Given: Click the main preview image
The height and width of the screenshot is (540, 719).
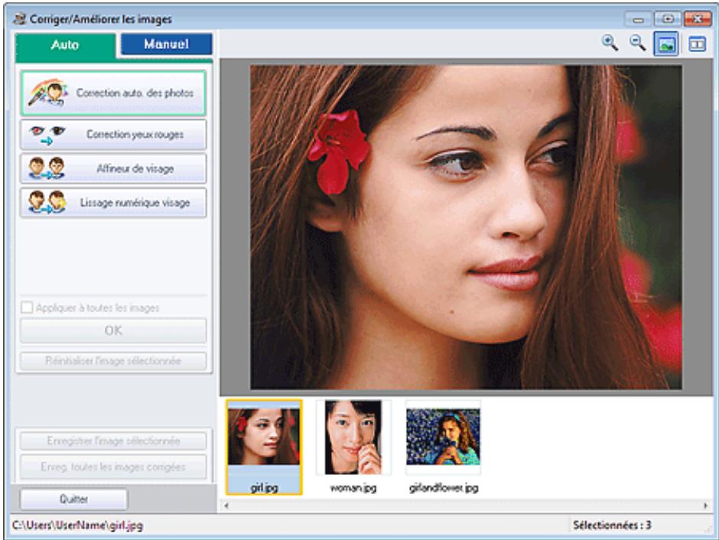Looking at the screenshot, I should pyautogui.click(x=466, y=227).
